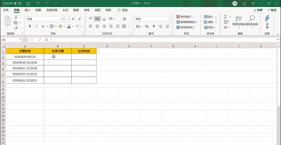Collapse the ribbon with the chevron

[x=278, y=34]
